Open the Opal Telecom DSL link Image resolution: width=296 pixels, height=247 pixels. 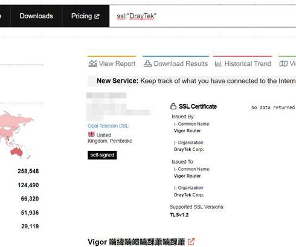pos(108,126)
